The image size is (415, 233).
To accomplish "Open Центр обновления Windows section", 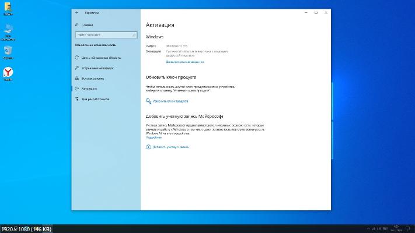I will pos(98,58).
